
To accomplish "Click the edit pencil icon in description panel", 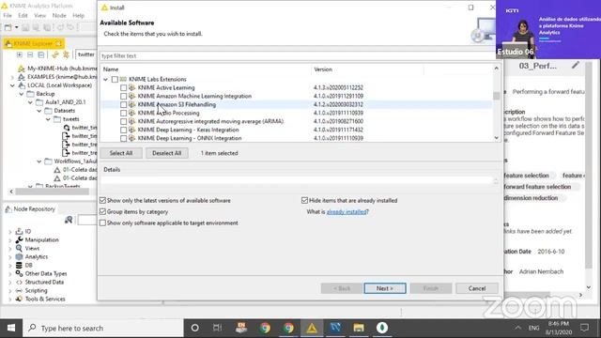I will tap(575, 66).
